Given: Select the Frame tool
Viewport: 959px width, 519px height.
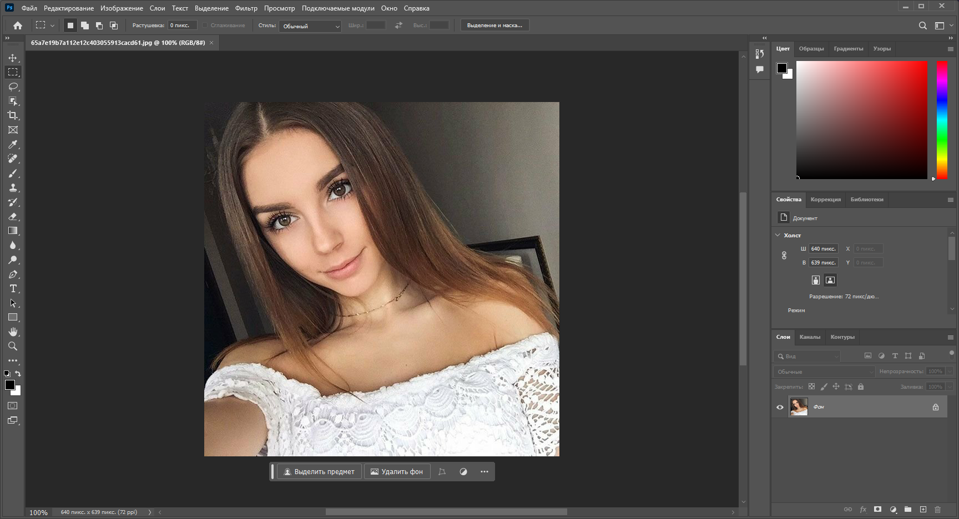Looking at the screenshot, I should [x=13, y=130].
